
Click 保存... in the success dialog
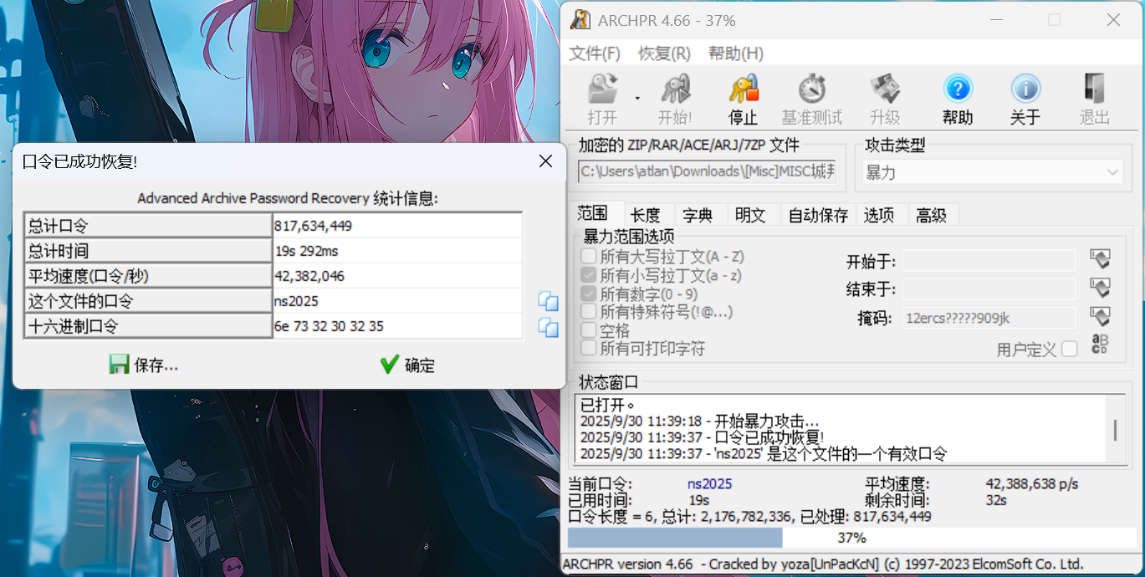click(144, 365)
